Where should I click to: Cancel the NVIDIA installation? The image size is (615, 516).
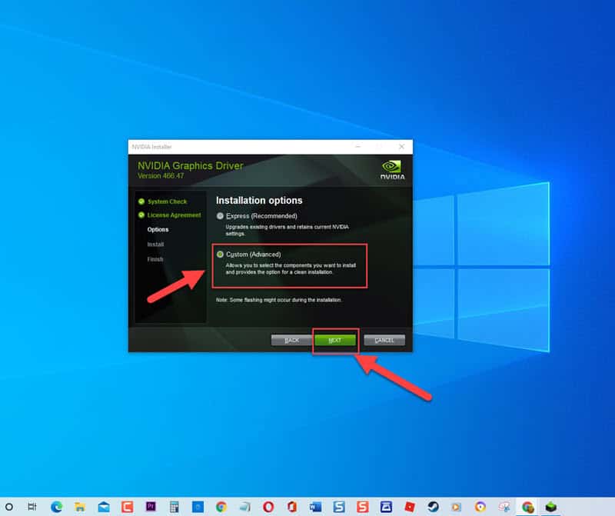coord(384,340)
